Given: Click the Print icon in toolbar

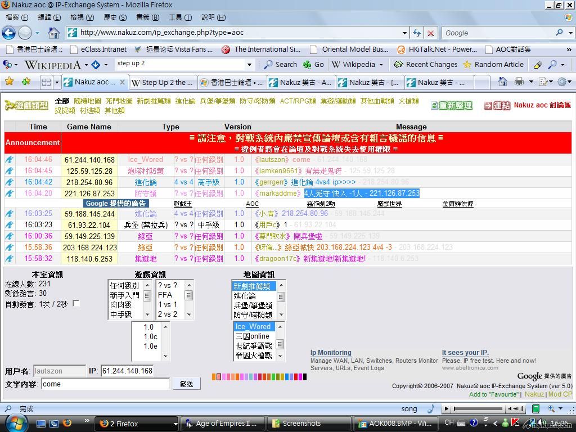Looking at the screenshot, I should pos(519,82).
